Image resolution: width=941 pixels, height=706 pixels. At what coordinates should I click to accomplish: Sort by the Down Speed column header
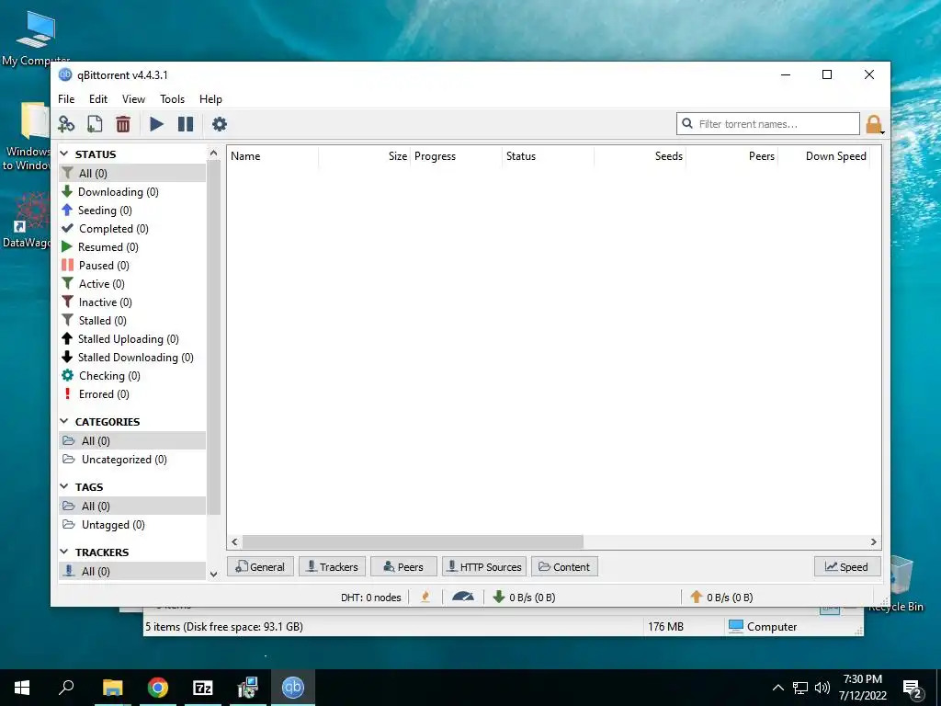[823, 156]
